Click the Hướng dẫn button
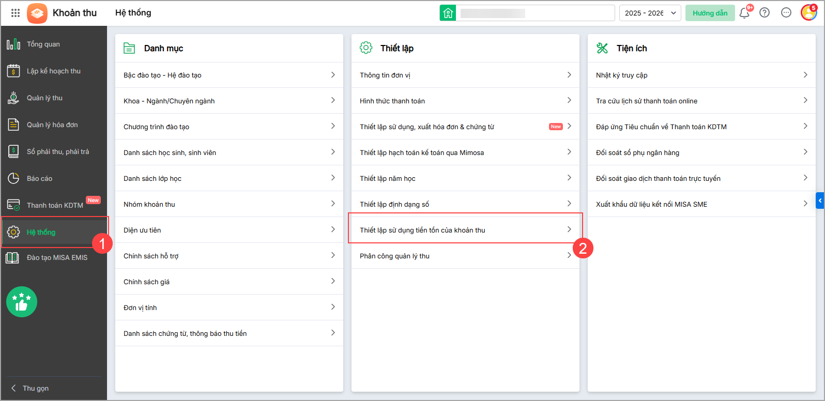825x401 pixels. click(710, 13)
